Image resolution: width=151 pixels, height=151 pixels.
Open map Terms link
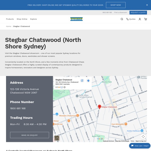click(x=132, y=141)
